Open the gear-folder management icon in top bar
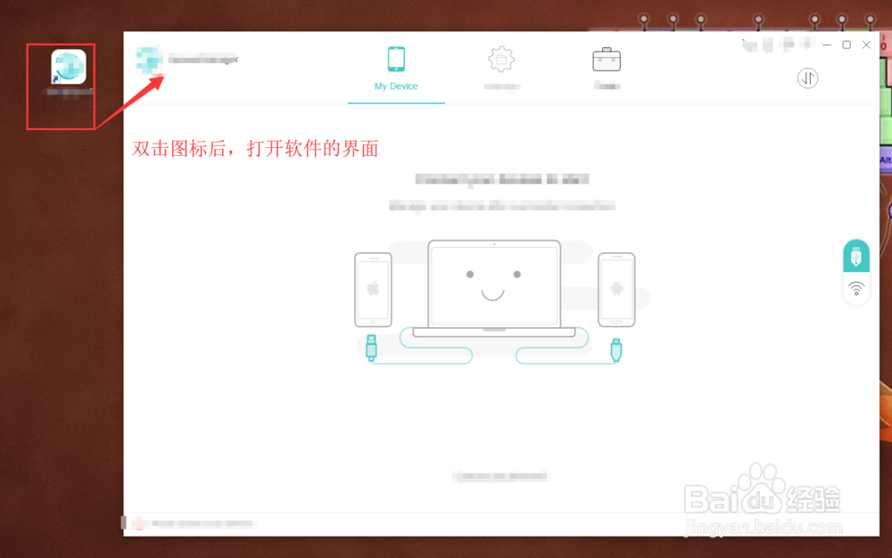 coord(501,58)
